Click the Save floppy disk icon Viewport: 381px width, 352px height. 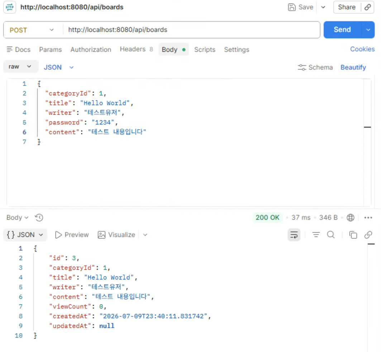pyautogui.click(x=292, y=7)
